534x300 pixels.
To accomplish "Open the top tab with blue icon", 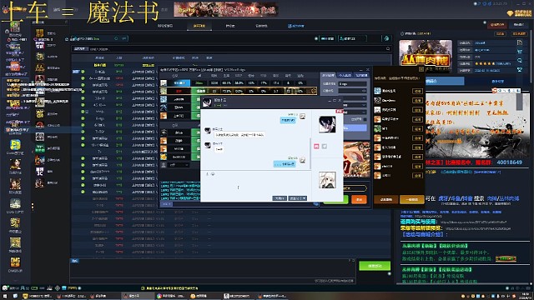I will (296, 26).
